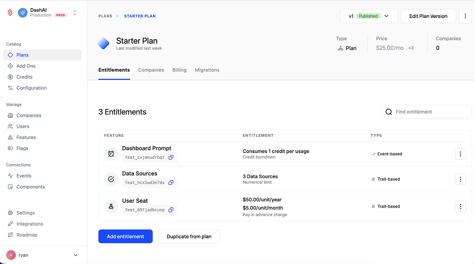Open the Migrations tab
This screenshot has width=475, height=264.
pyautogui.click(x=207, y=70)
